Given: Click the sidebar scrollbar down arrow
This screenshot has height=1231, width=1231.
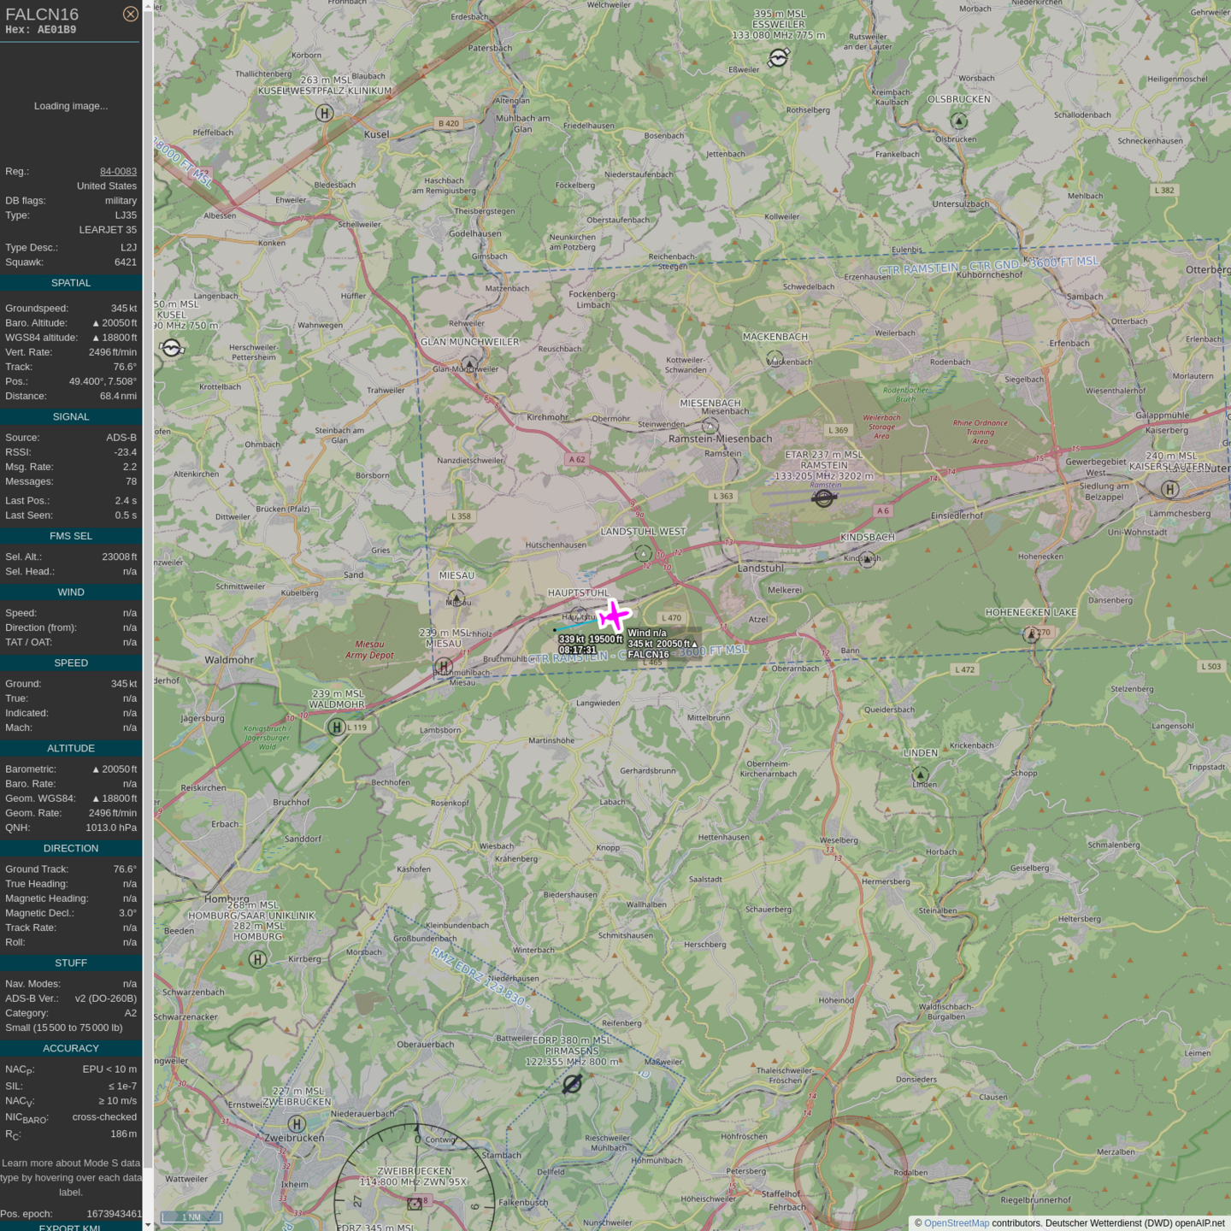Looking at the screenshot, I should [x=148, y=1224].
